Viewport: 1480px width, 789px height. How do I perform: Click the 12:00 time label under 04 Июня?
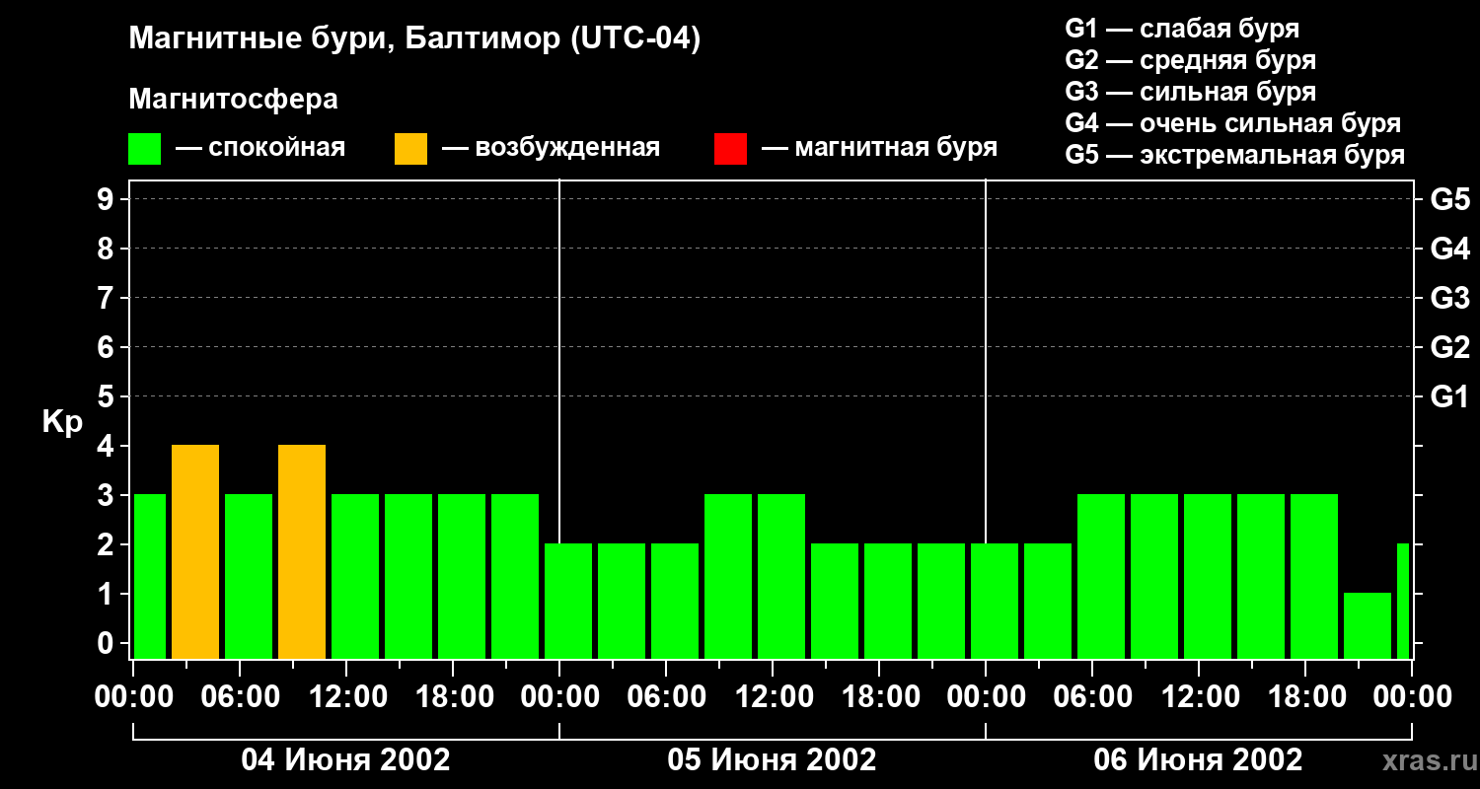pos(346,697)
